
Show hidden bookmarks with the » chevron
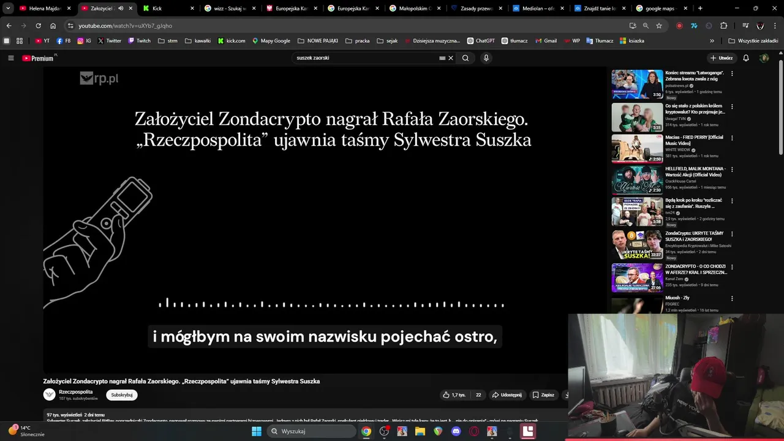tap(712, 41)
